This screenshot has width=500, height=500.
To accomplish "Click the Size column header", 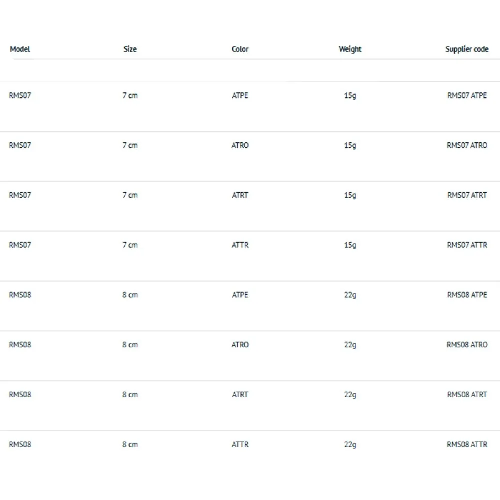I will (x=130, y=49).
